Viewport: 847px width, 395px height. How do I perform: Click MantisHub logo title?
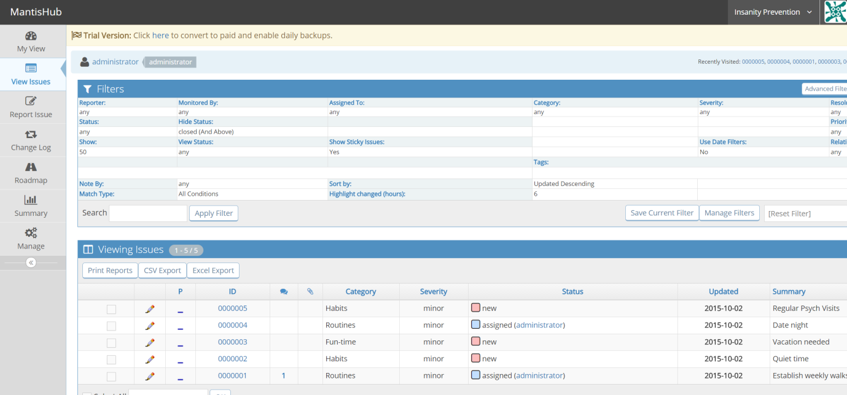coord(36,12)
